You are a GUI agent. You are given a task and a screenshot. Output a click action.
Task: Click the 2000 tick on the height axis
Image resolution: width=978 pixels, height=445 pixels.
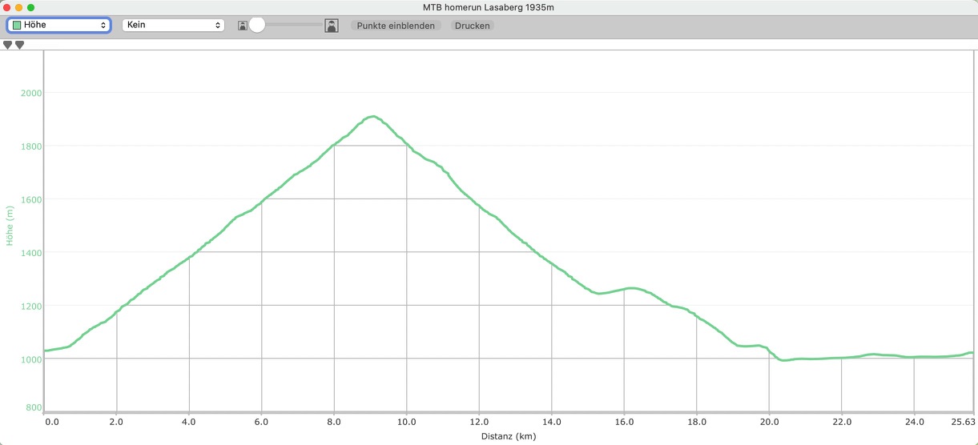click(31, 93)
